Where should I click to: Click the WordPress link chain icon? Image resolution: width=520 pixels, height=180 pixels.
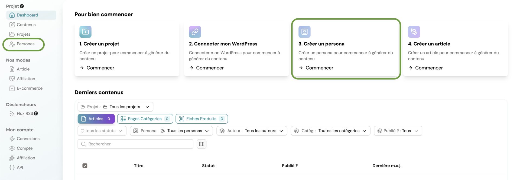click(195, 32)
